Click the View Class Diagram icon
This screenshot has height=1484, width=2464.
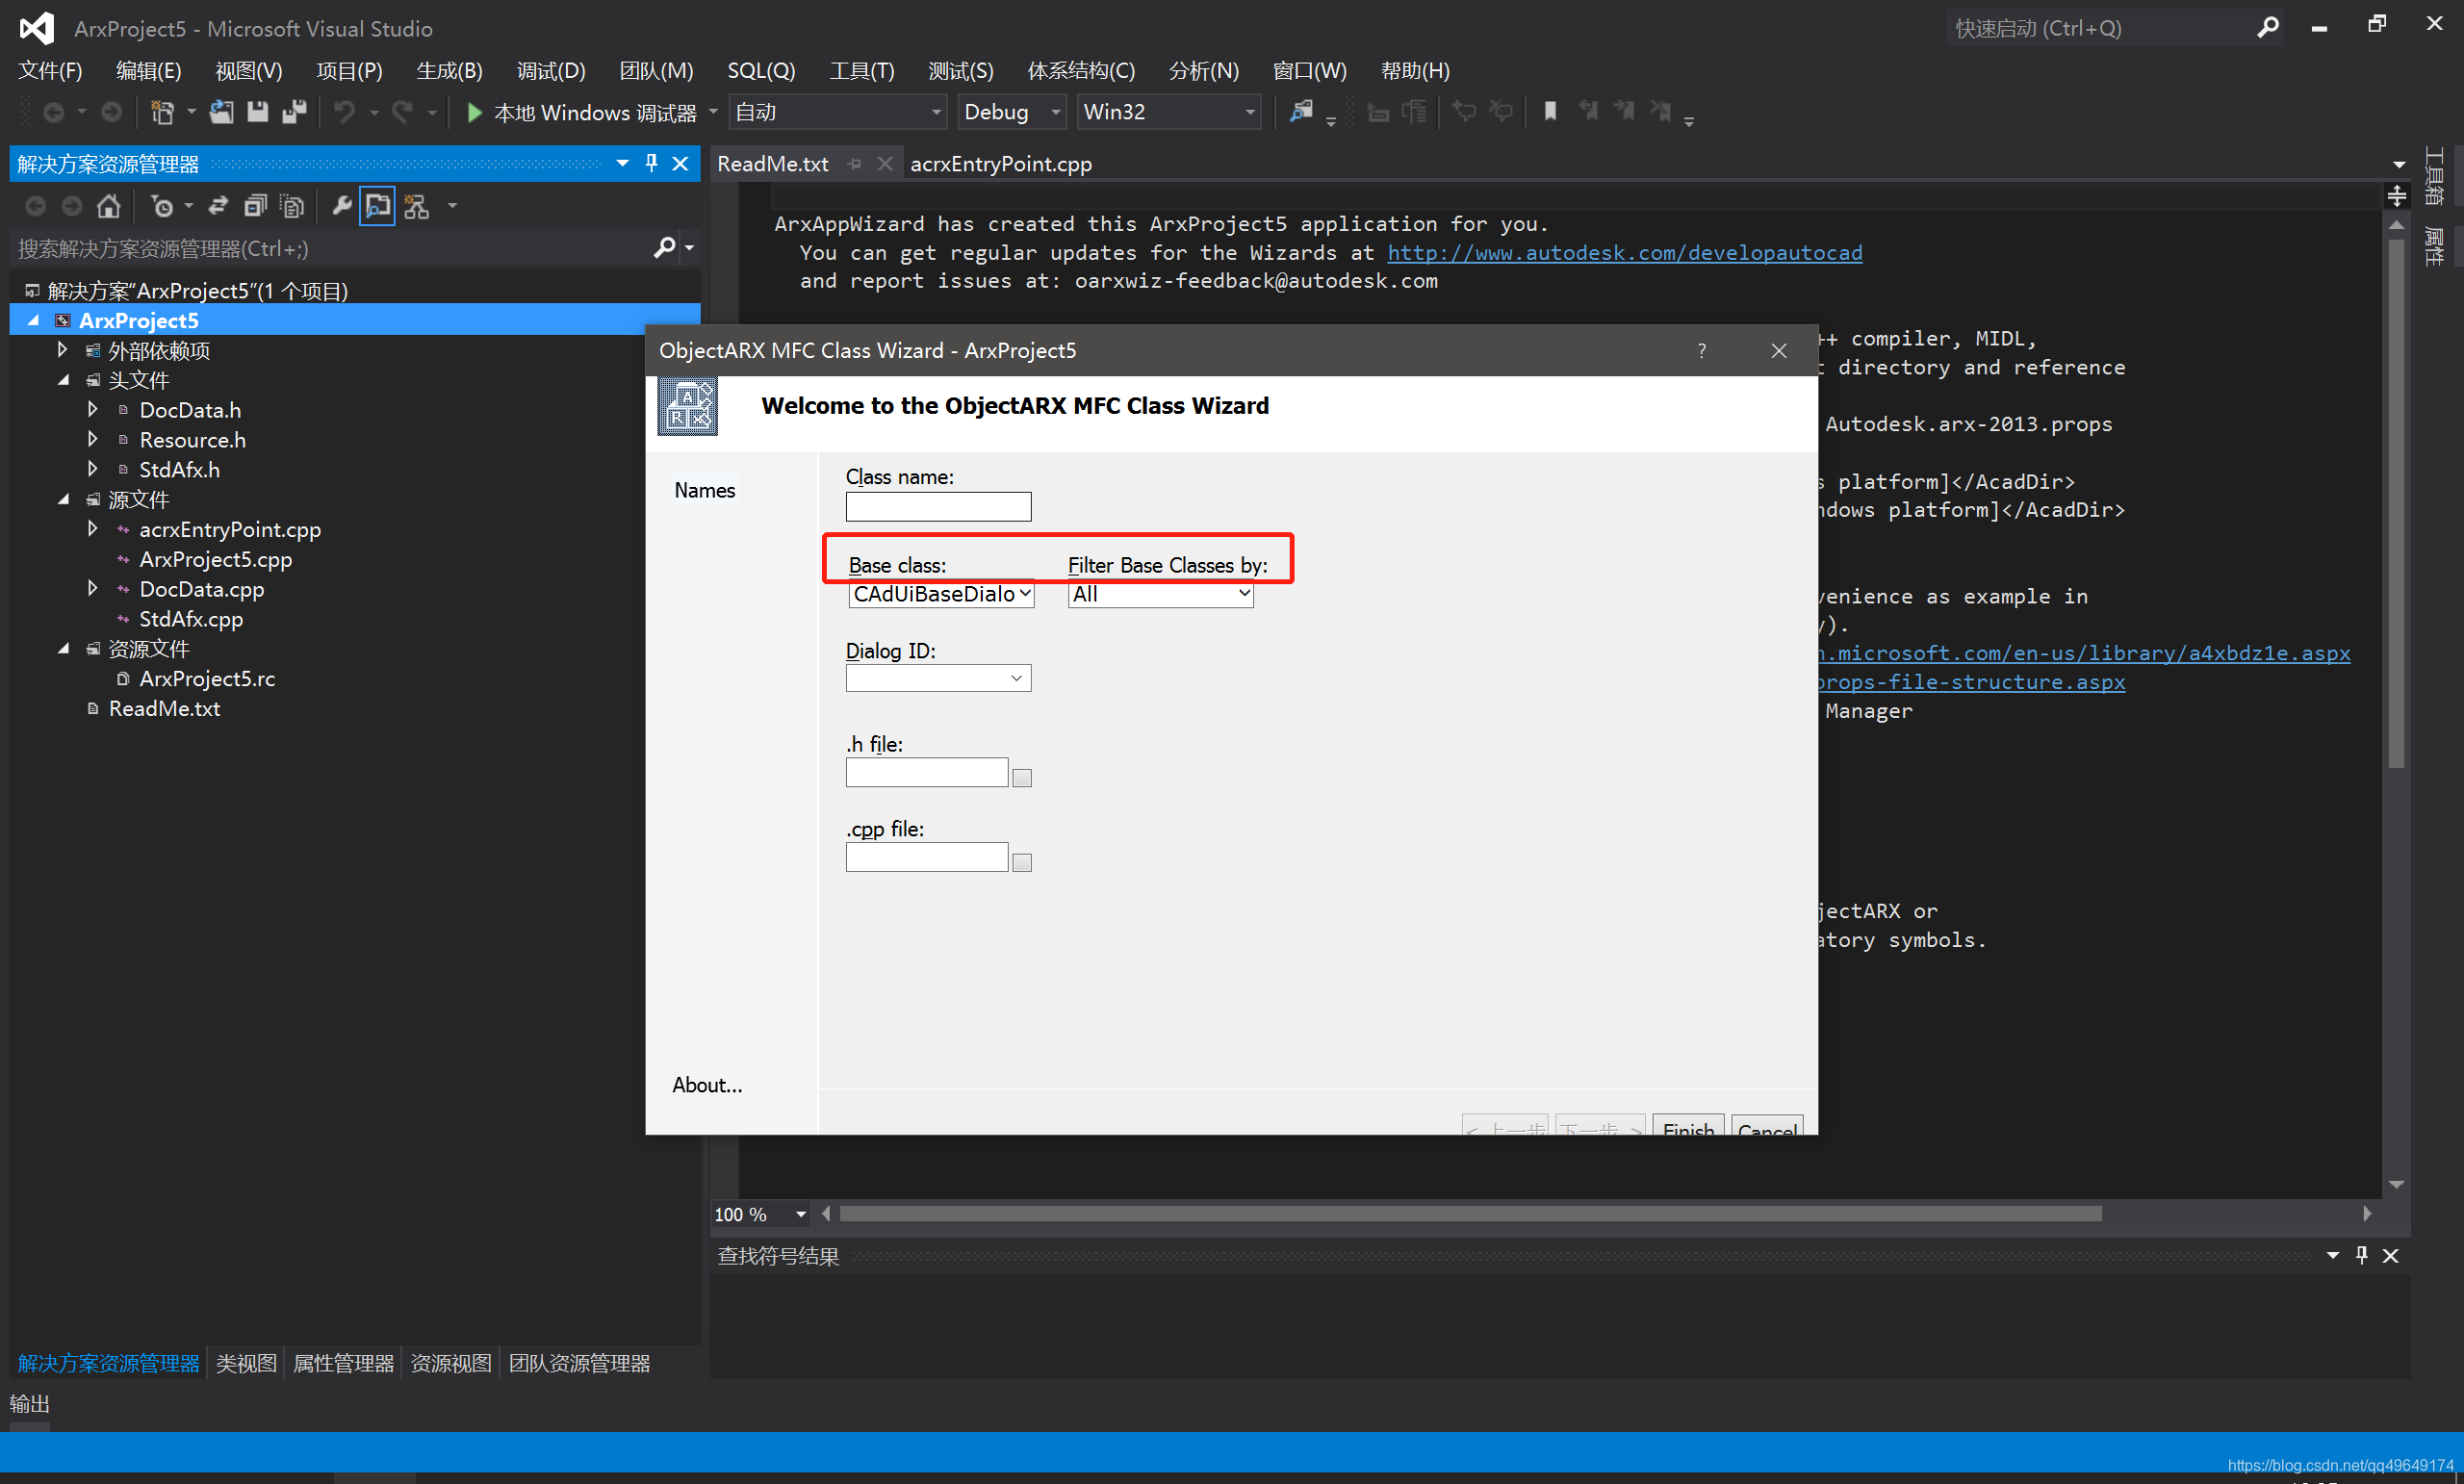(x=417, y=207)
